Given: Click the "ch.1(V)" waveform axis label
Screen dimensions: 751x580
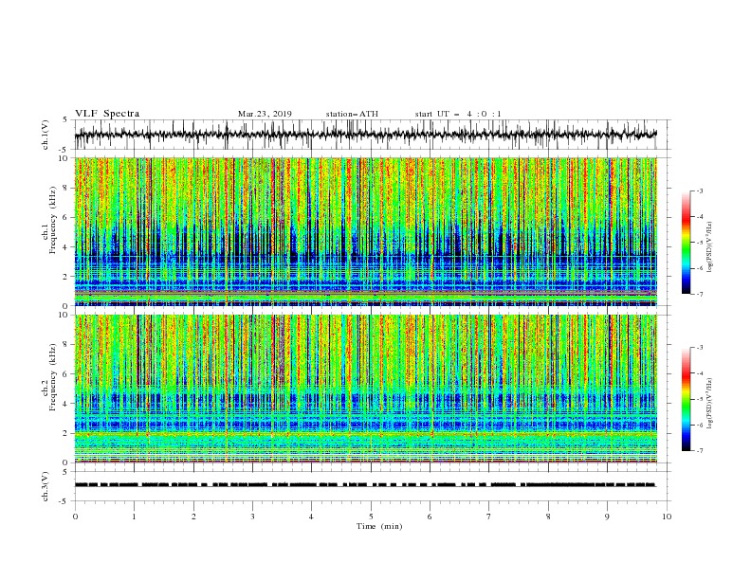Looking at the screenshot, I should pyautogui.click(x=46, y=135).
